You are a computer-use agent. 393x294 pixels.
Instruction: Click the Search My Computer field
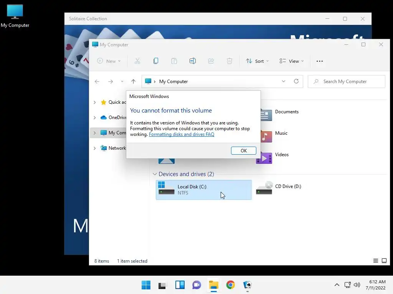(347, 82)
